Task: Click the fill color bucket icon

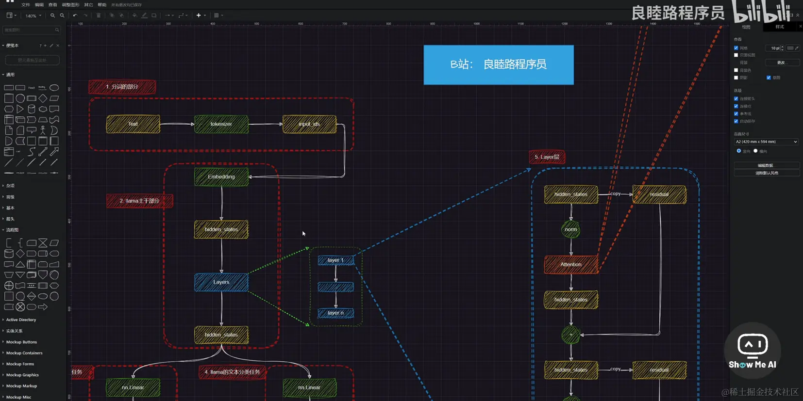Action: point(134,16)
